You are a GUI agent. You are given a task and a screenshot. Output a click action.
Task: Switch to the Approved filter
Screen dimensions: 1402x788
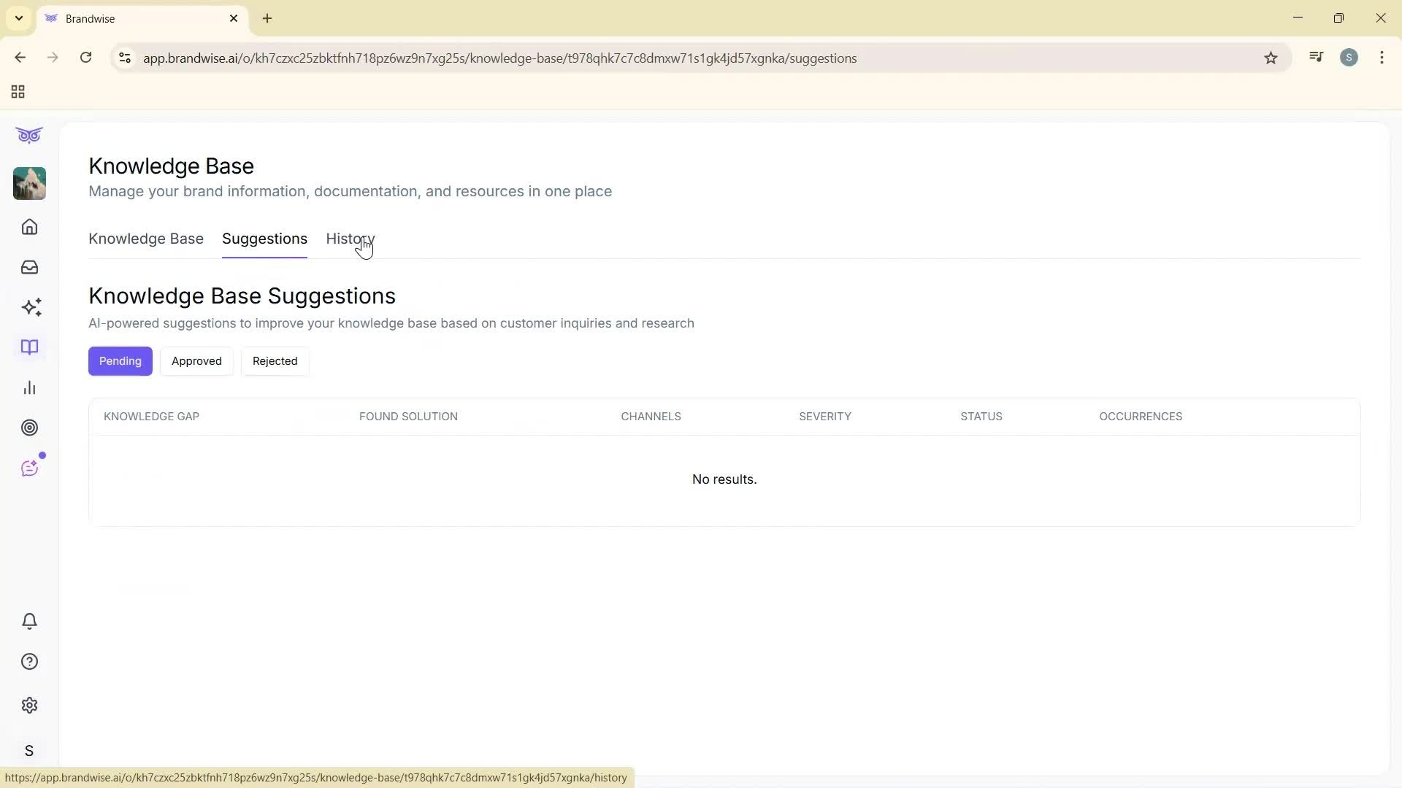pos(196,360)
